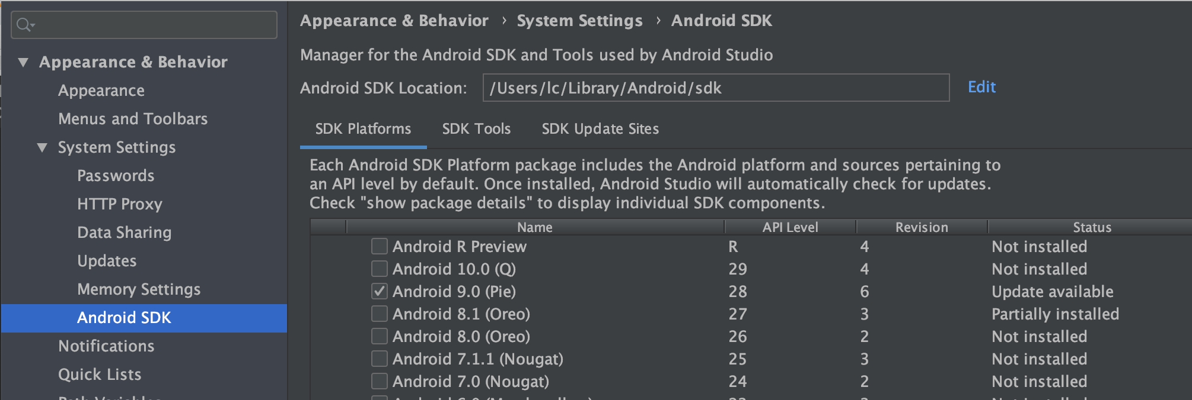Select 'Android 8.0 (Oreo)' row name
1192x400 pixels.
[x=461, y=337]
